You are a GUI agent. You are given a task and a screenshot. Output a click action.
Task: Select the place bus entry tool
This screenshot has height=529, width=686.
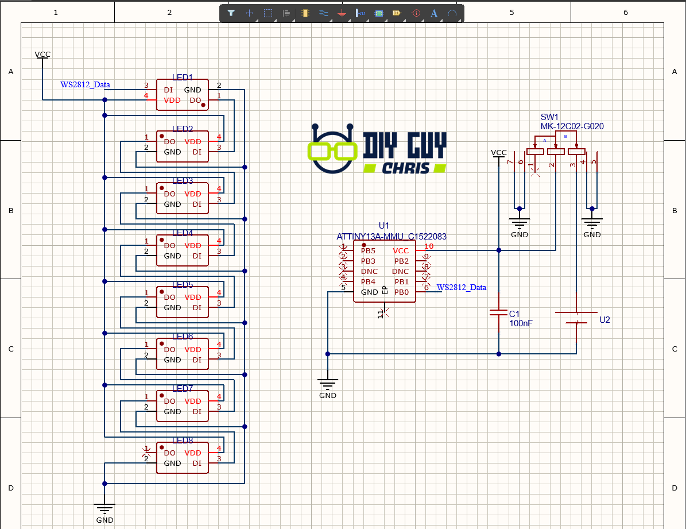(361, 13)
